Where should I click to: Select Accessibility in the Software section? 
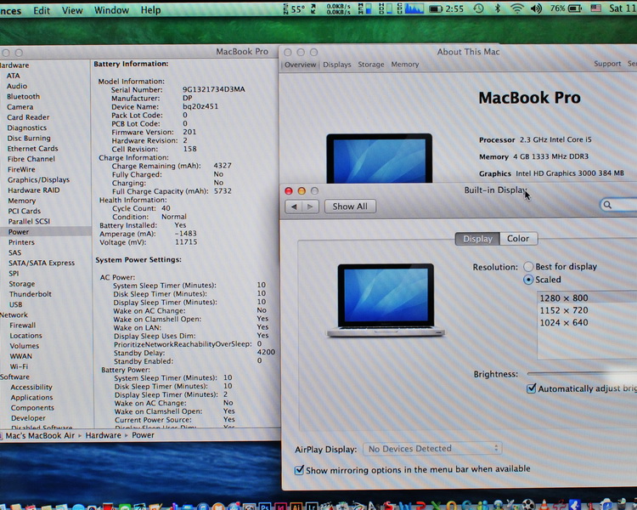coord(31,388)
